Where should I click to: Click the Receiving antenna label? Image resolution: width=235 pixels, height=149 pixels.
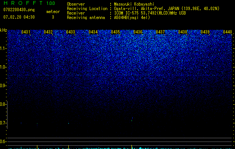[x=86, y=18]
